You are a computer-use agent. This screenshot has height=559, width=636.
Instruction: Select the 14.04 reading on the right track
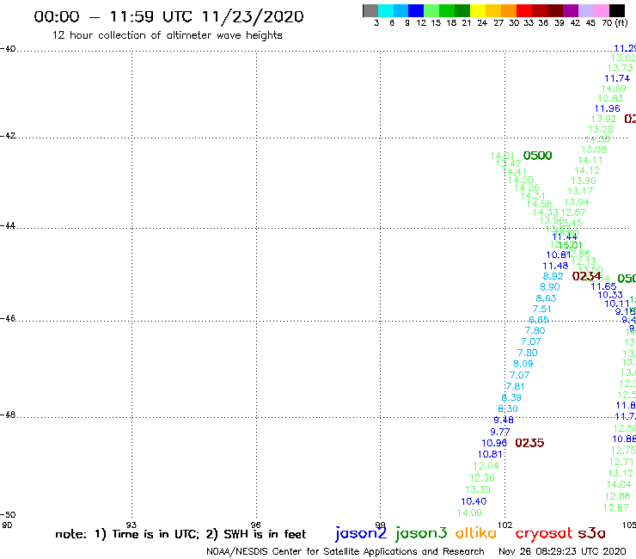(x=619, y=484)
